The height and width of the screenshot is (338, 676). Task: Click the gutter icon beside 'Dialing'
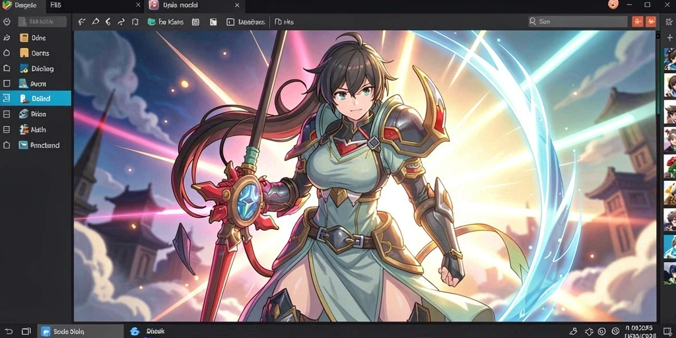click(x=7, y=68)
